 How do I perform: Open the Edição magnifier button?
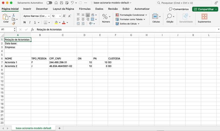[x=170, y=18]
